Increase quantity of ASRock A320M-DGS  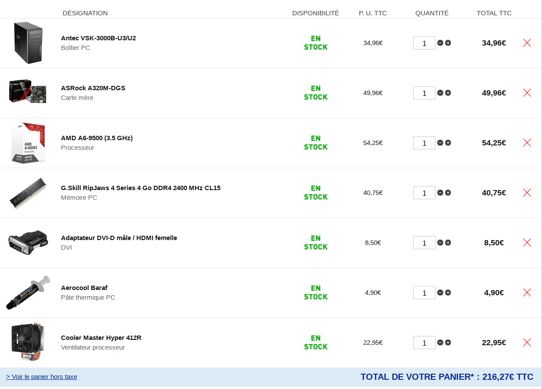448,93
